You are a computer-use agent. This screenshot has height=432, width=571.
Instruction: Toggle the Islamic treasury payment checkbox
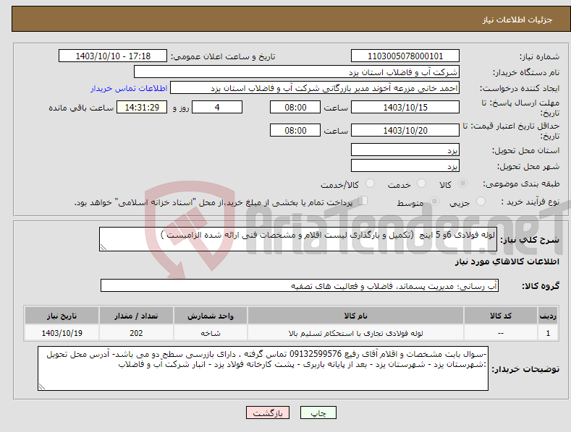[363, 201]
